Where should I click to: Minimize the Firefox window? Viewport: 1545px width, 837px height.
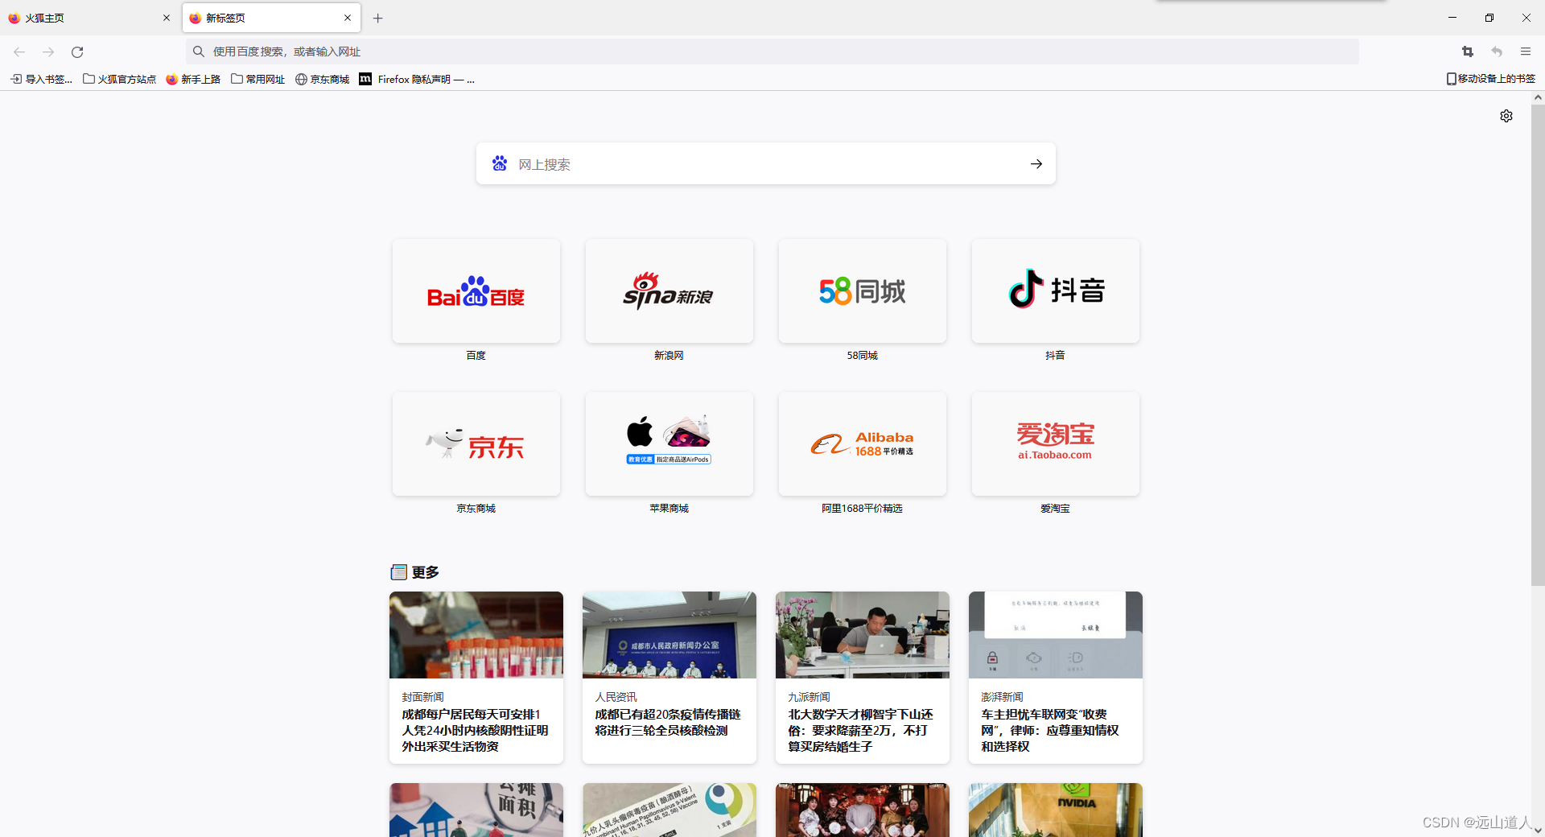1452,18
